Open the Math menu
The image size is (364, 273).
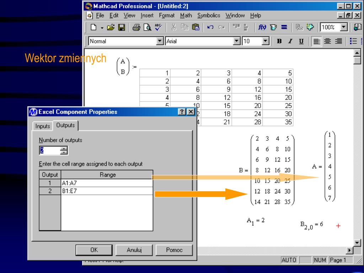coord(186,16)
